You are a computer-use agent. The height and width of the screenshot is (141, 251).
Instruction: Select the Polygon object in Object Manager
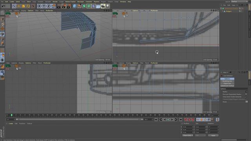229,11
